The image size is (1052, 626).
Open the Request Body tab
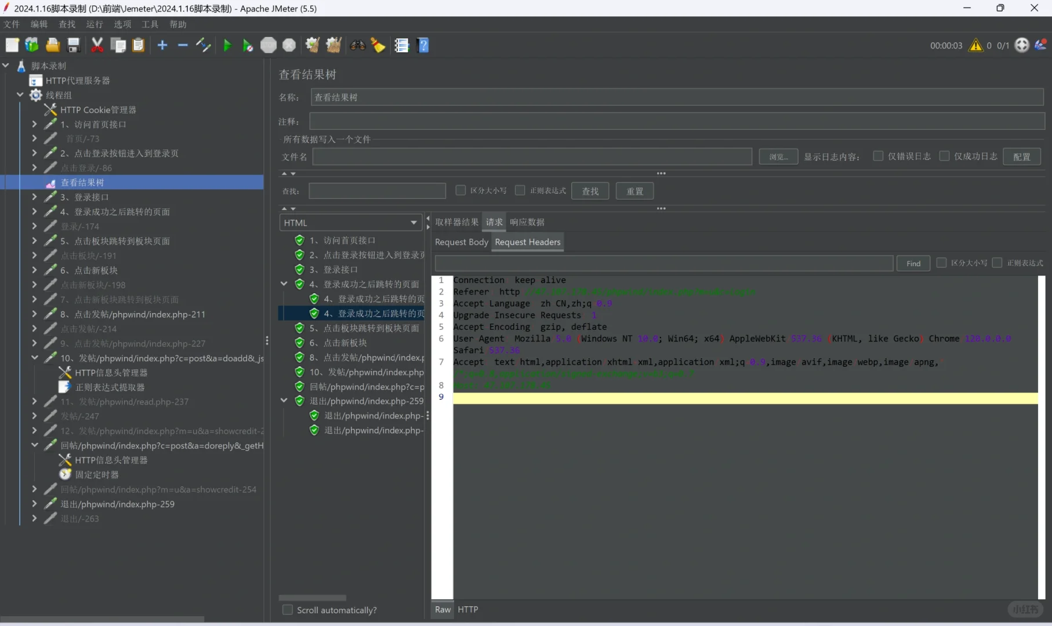tap(462, 242)
